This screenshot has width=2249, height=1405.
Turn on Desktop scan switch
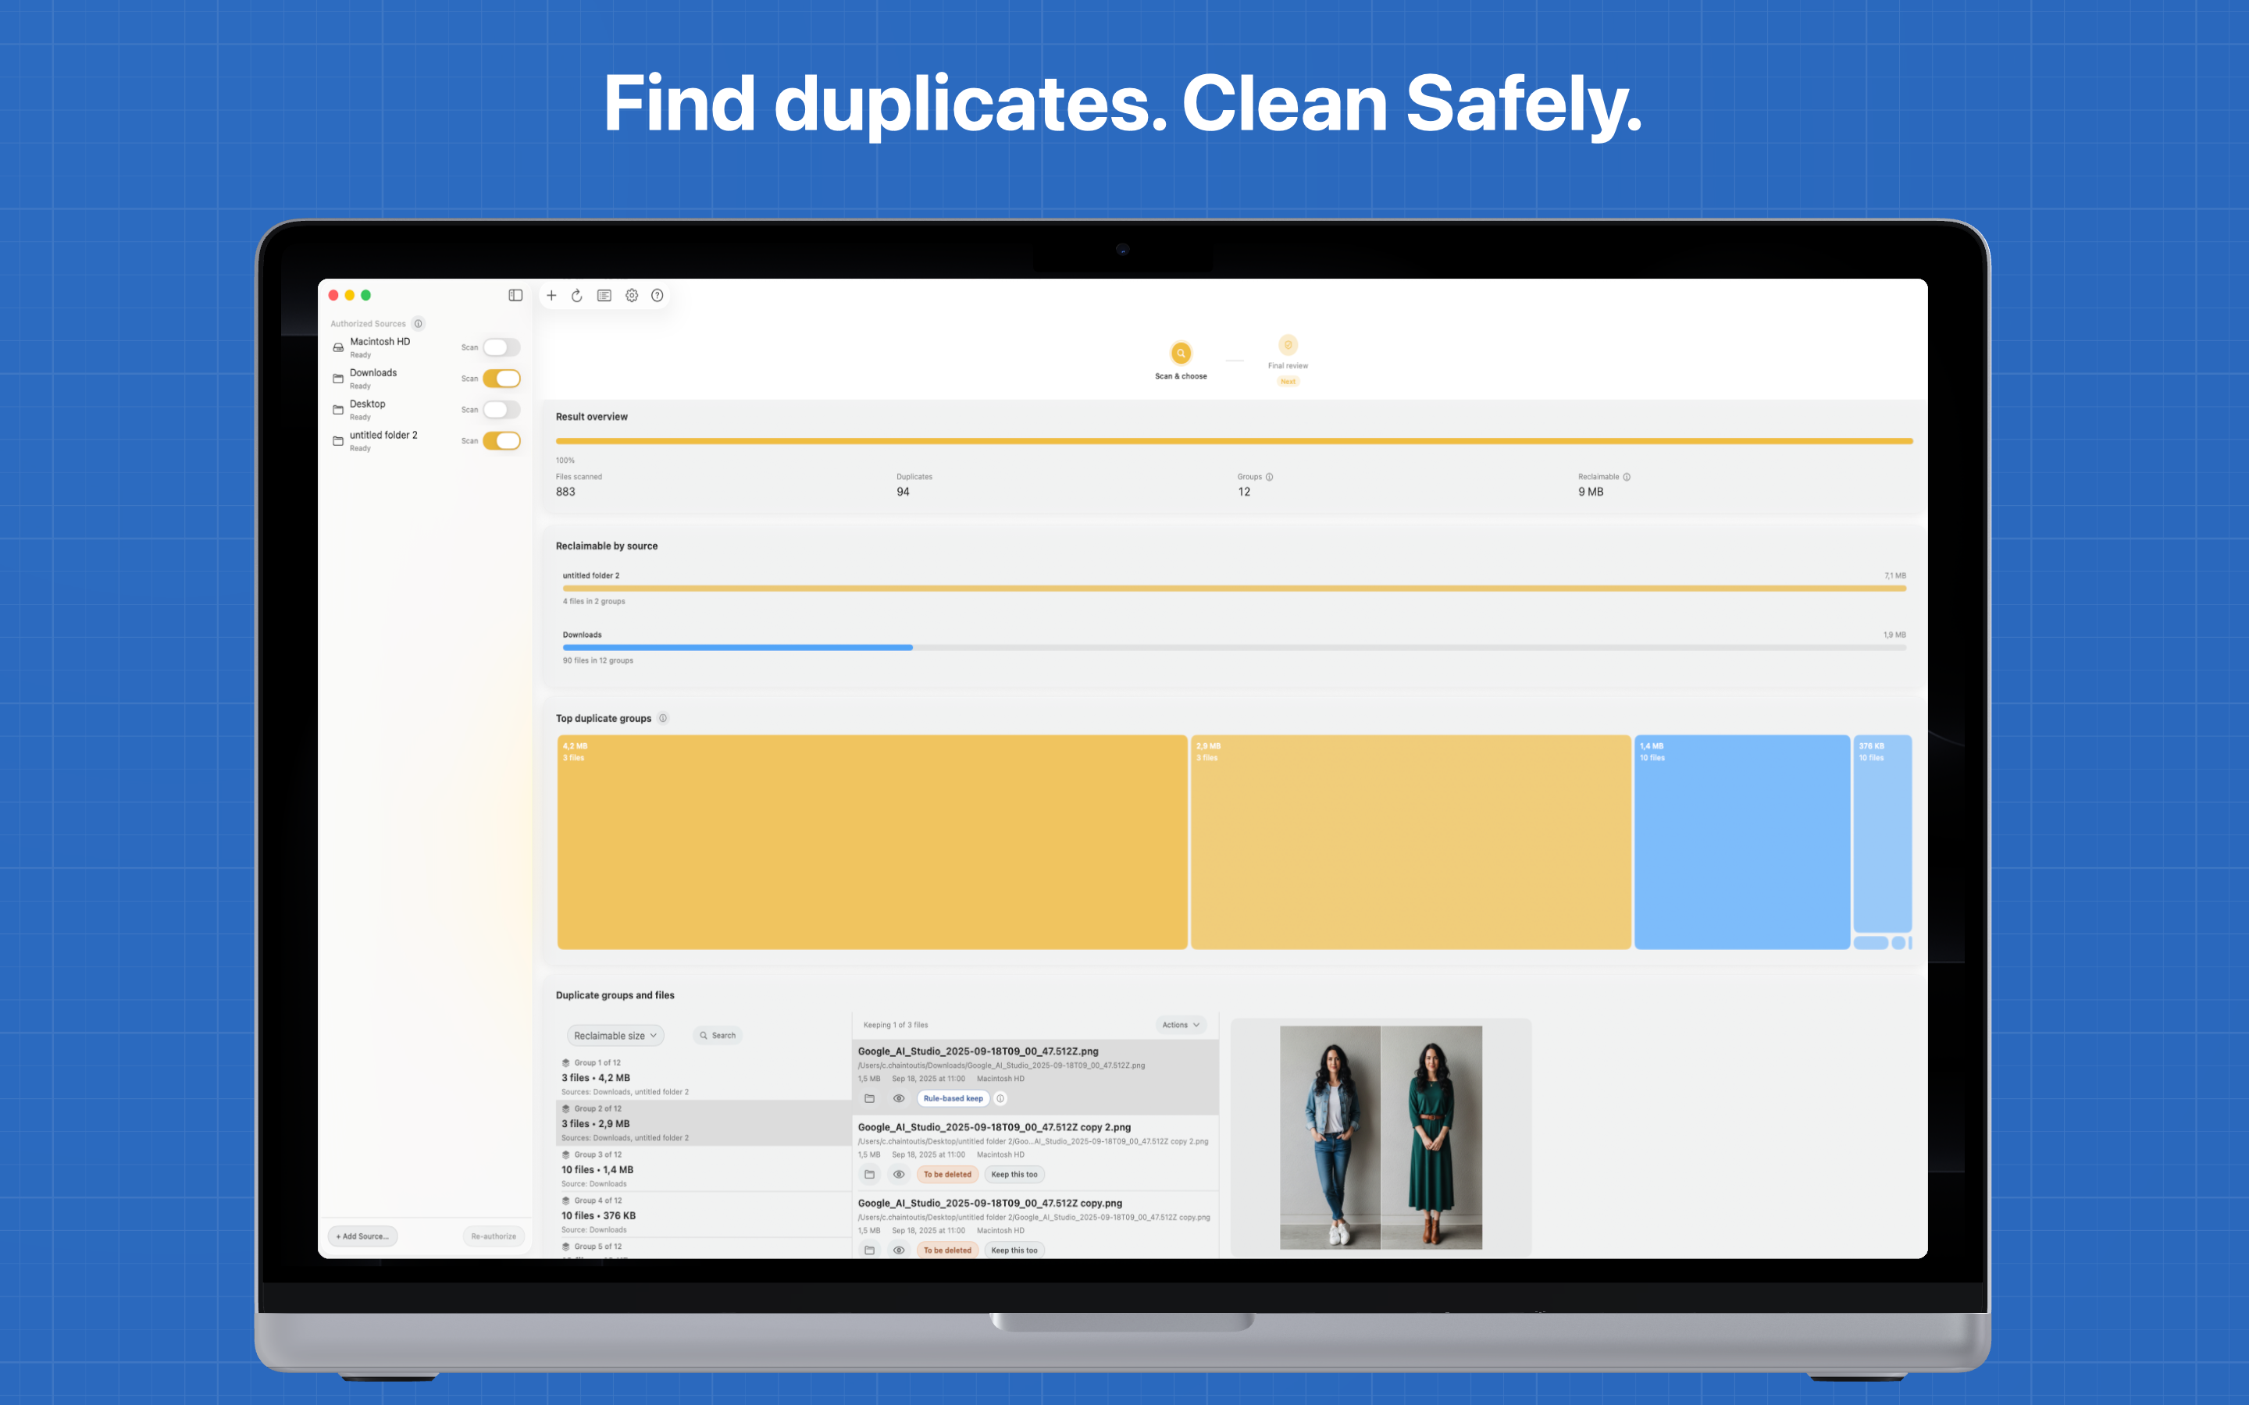[x=501, y=410]
